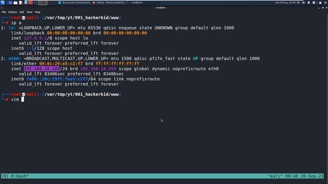Click the lock screen icon
The width and height of the screenshot is (328, 184).
pos(320,3)
